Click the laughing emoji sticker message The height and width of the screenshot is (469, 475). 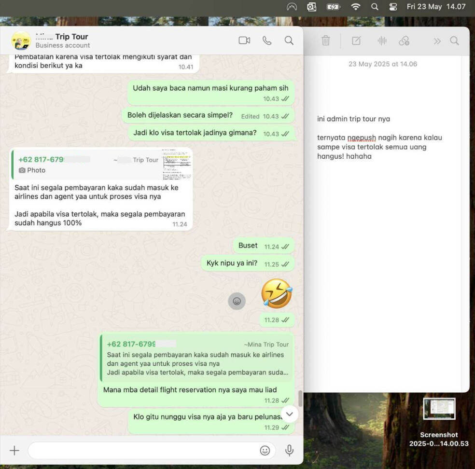(x=277, y=294)
